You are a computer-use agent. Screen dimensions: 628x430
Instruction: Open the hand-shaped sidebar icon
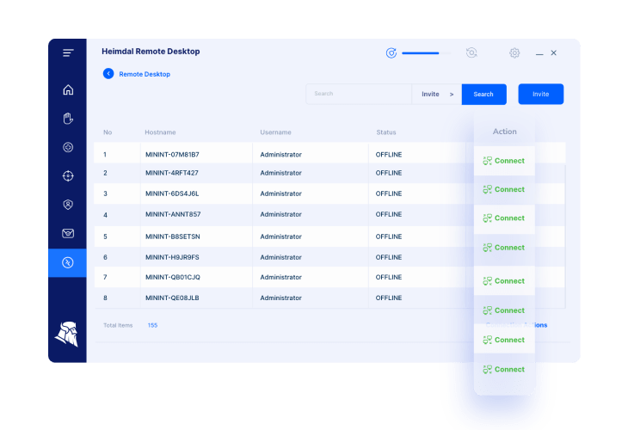coord(68,119)
